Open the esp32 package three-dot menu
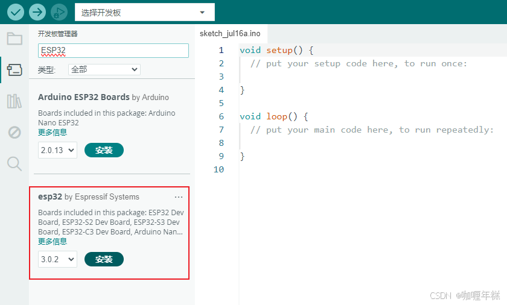507x305 pixels. click(179, 197)
